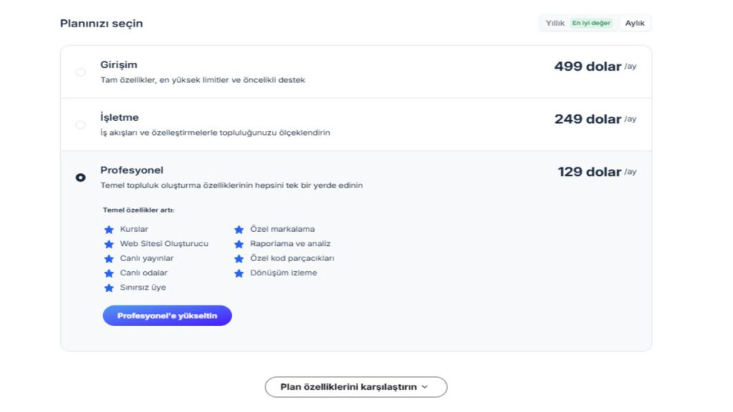Click the chevron on the compare plans button
This screenshot has height=412, width=733.
coord(424,387)
